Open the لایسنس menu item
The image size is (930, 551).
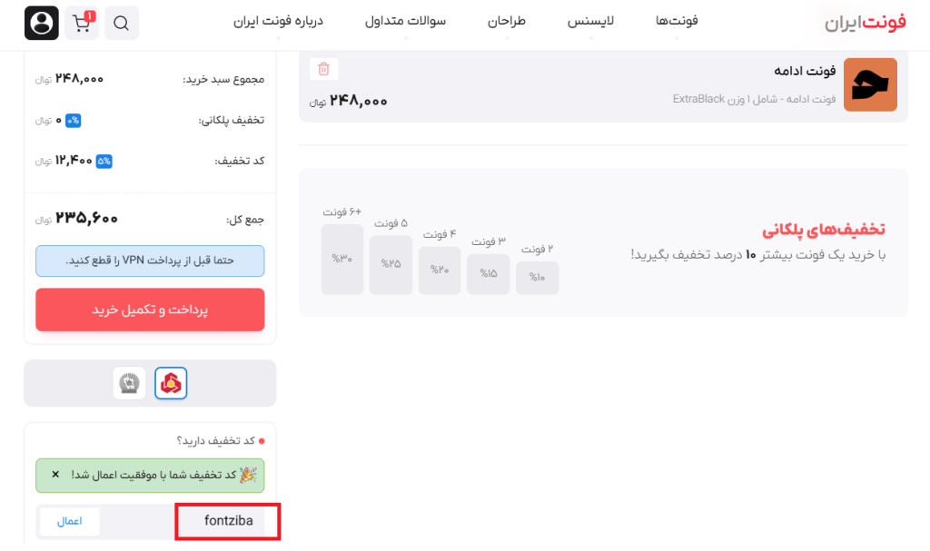[591, 20]
